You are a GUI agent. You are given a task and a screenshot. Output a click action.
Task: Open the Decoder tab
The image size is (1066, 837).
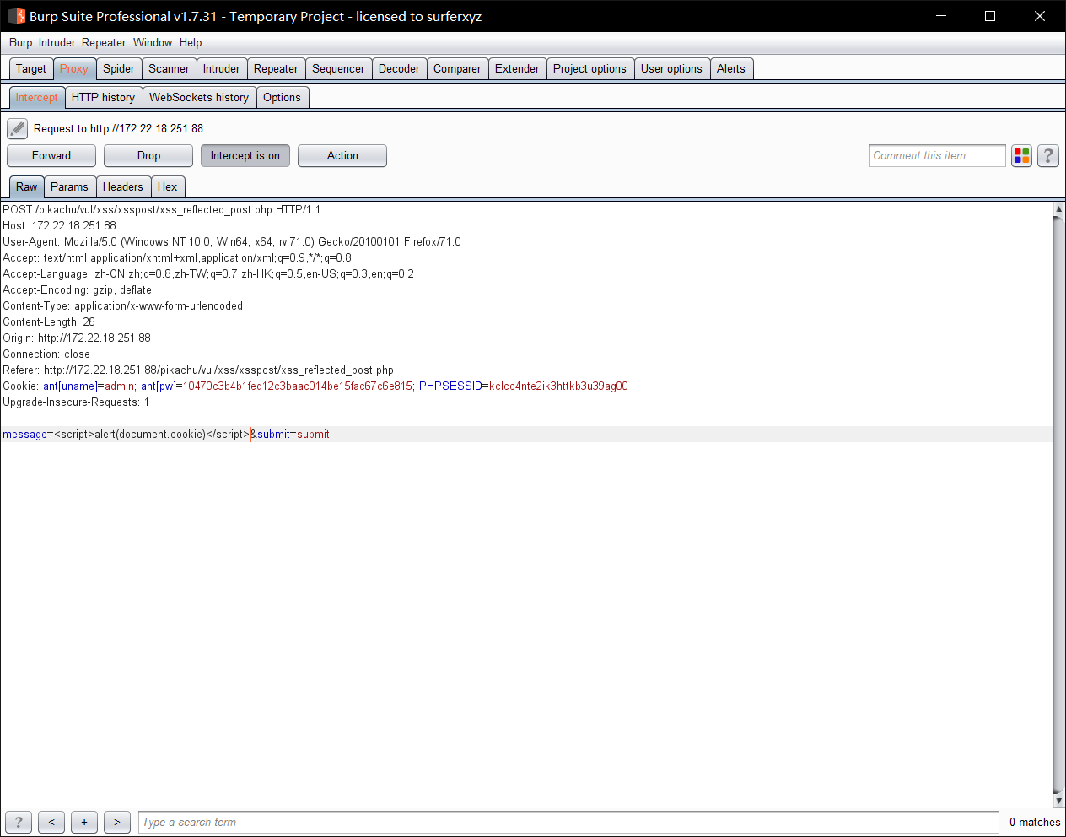[399, 68]
